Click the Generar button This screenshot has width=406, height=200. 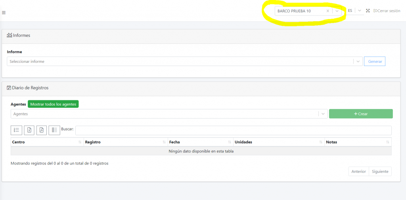375,61
